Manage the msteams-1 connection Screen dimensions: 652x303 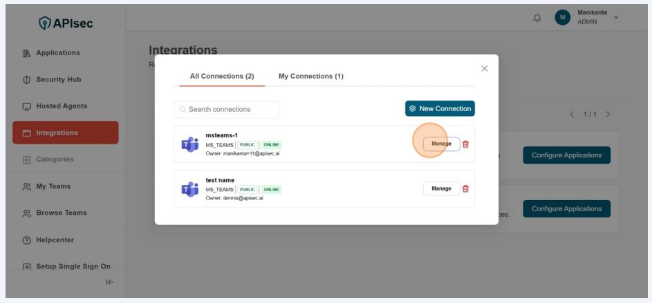[x=441, y=144]
